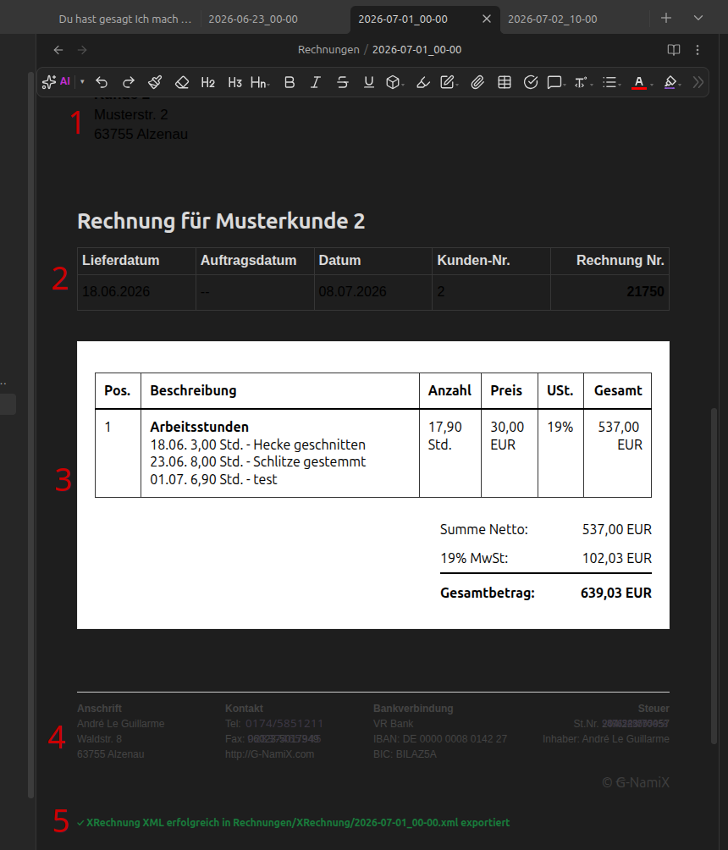Viewport: 728px width, 850px height.
Task: Click the Arbeitsstunden description text
Action: pyautogui.click(x=200, y=427)
